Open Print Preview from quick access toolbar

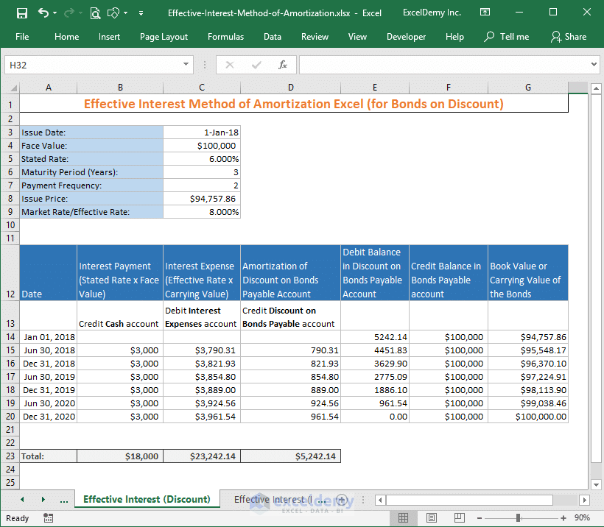(95, 13)
